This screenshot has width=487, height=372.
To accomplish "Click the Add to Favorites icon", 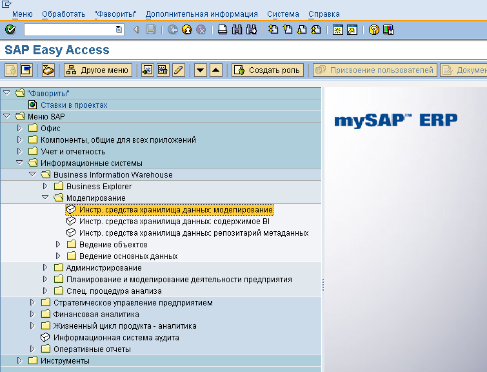I will [x=148, y=70].
